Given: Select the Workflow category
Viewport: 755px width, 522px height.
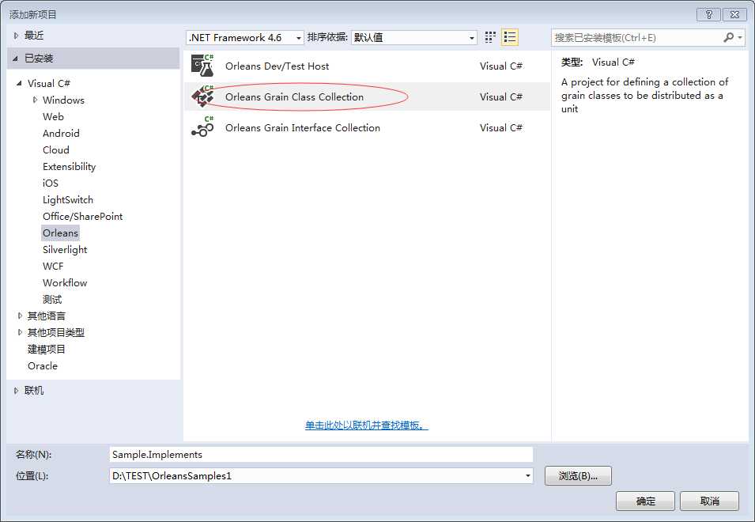Looking at the screenshot, I should 65,282.
